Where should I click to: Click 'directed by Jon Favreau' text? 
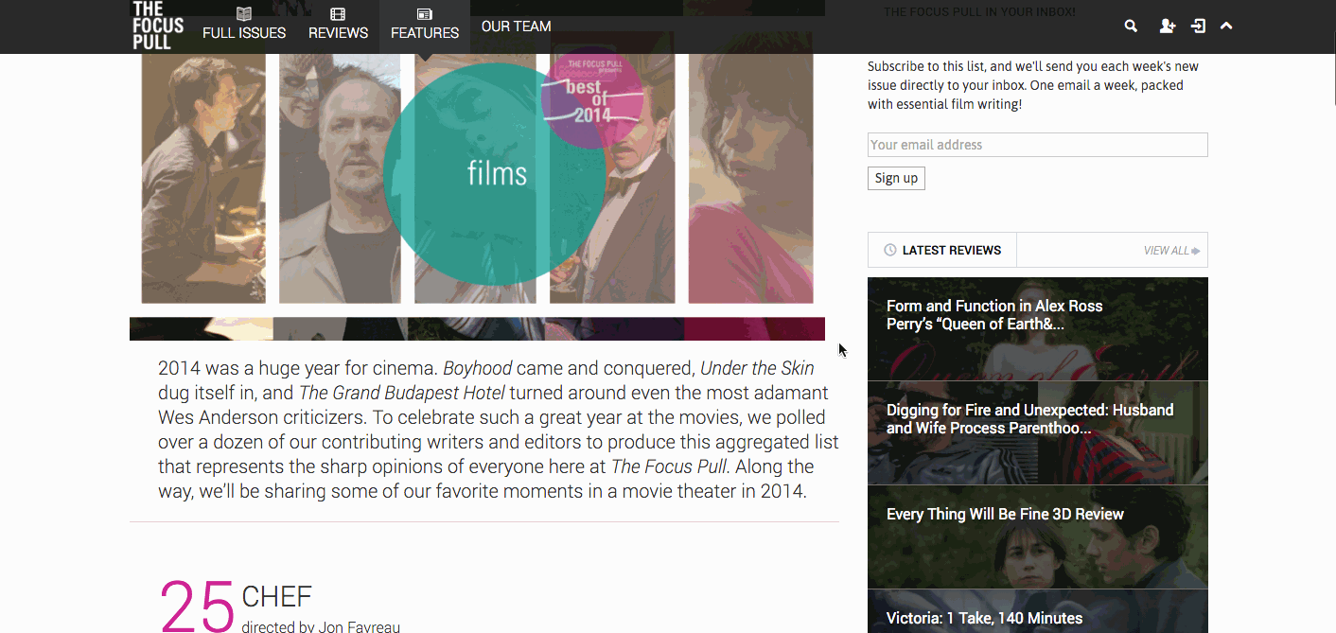(x=321, y=626)
